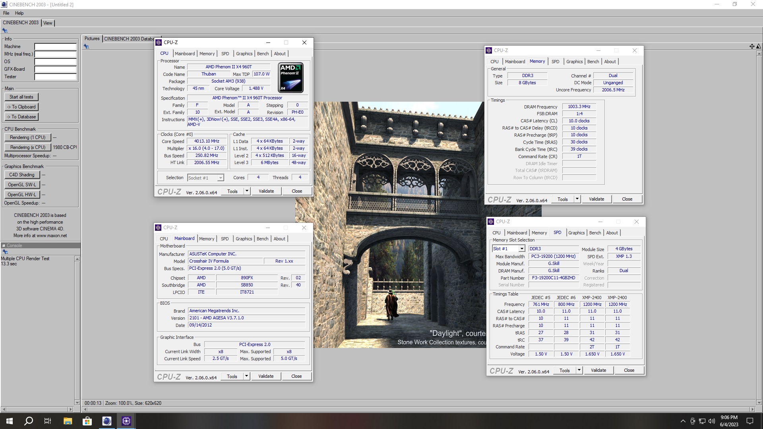This screenshot has width=763, height=429.
Task: Click the Cinebench pin icon below the tabs
Action: pos(5,31)
